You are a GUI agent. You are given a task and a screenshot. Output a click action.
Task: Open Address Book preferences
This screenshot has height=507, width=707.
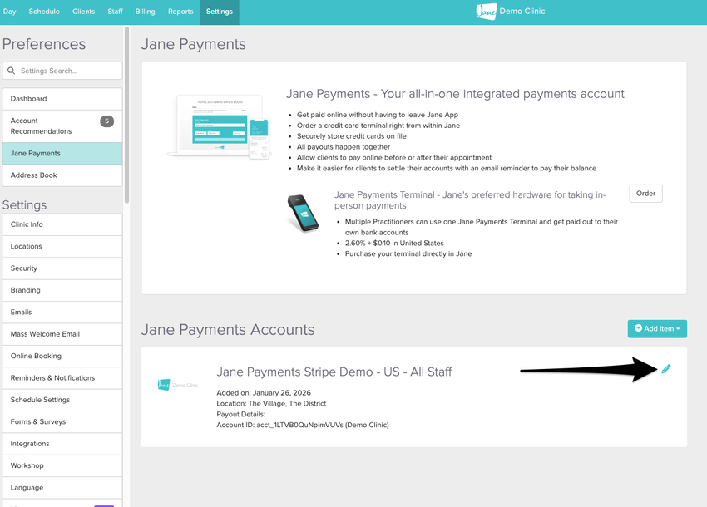[62, 175]
